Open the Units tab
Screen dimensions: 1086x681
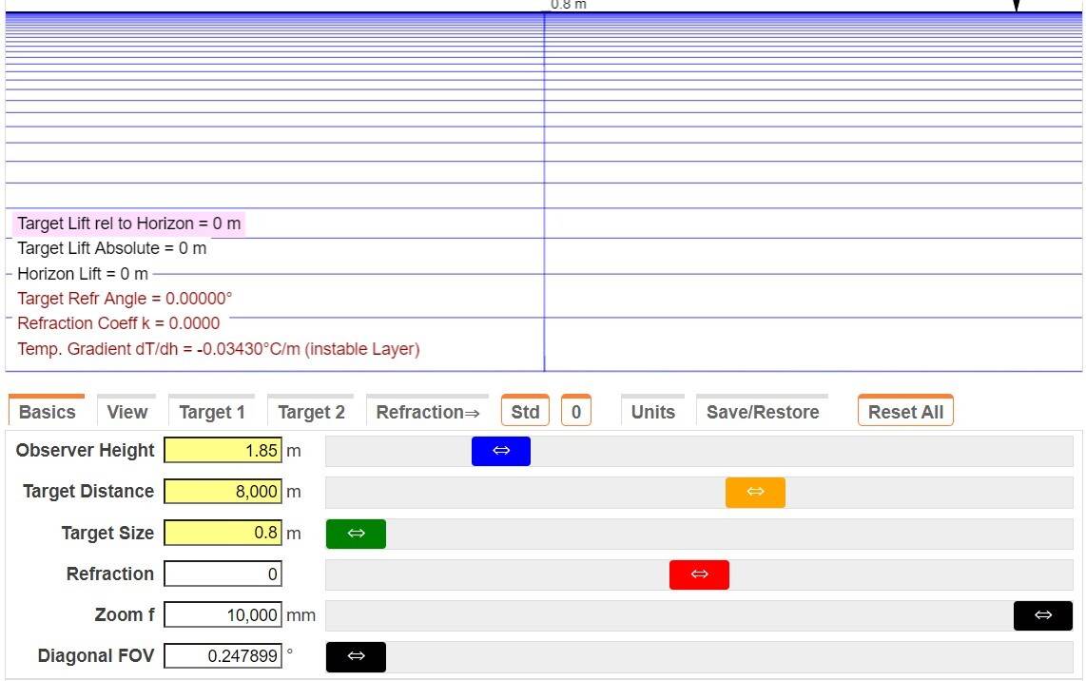652,412
